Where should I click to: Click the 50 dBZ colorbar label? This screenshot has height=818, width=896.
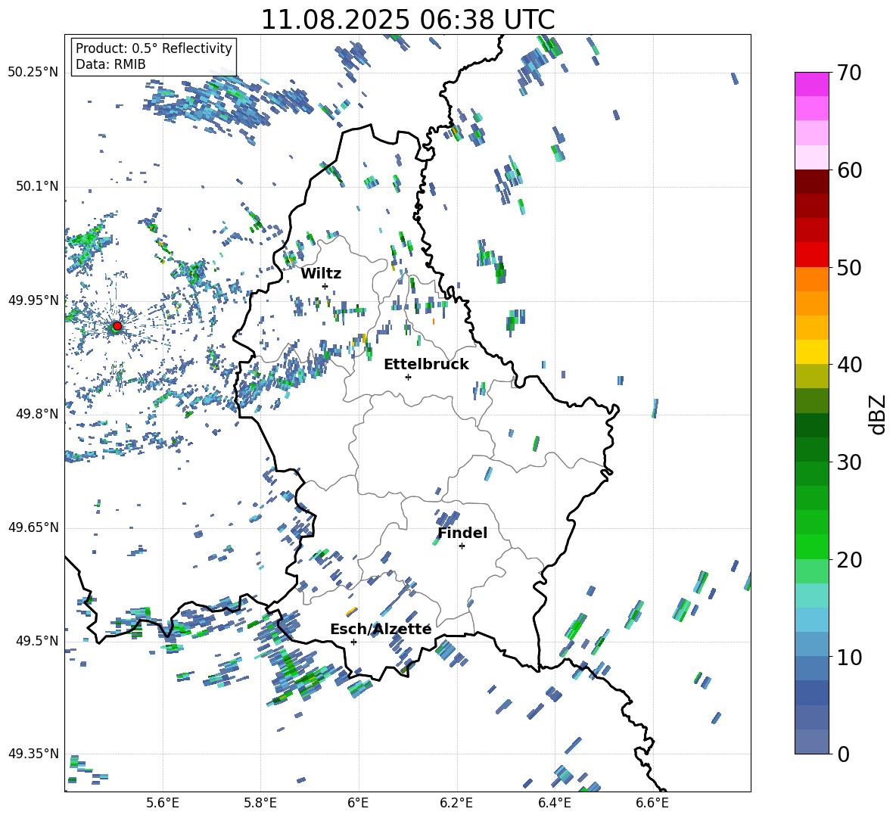point(849,268)
